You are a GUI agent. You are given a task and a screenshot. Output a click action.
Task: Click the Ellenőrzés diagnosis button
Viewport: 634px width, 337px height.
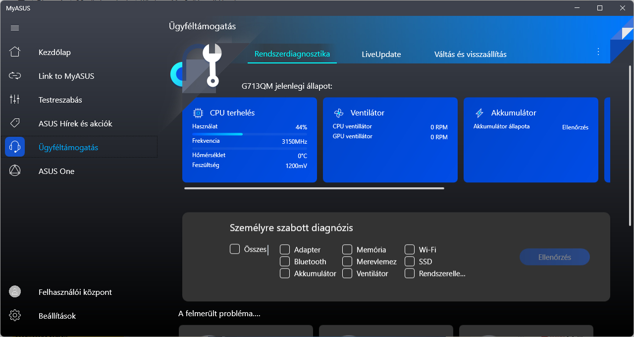[555, 257]
